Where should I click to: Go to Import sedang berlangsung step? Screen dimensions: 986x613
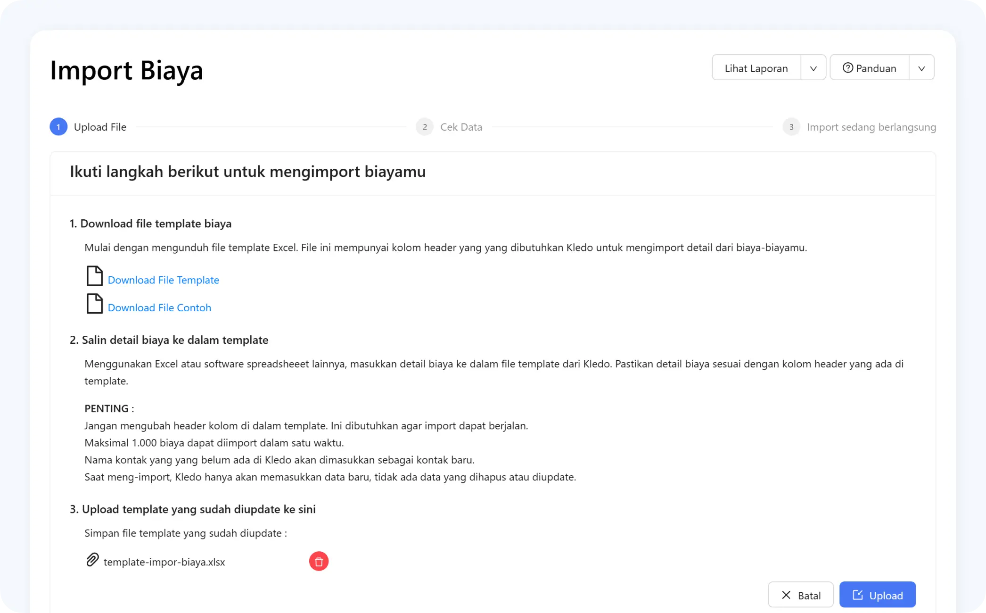coord(871,127)
